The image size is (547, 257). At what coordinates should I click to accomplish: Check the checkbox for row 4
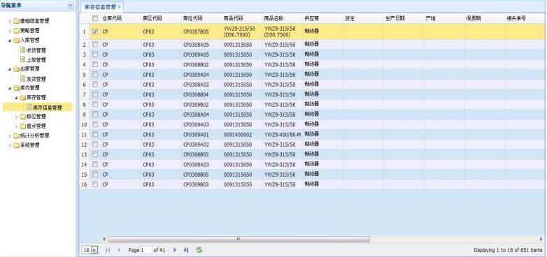(x=95, y=64)
